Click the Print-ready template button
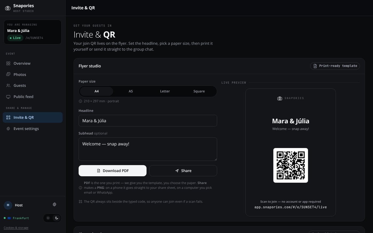Viewport: 373px width, 233px height. click(335, 66)
